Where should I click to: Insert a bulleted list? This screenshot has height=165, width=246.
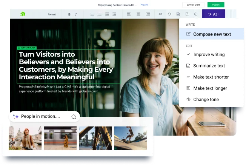pyautogui.click(x=92, y=14)
